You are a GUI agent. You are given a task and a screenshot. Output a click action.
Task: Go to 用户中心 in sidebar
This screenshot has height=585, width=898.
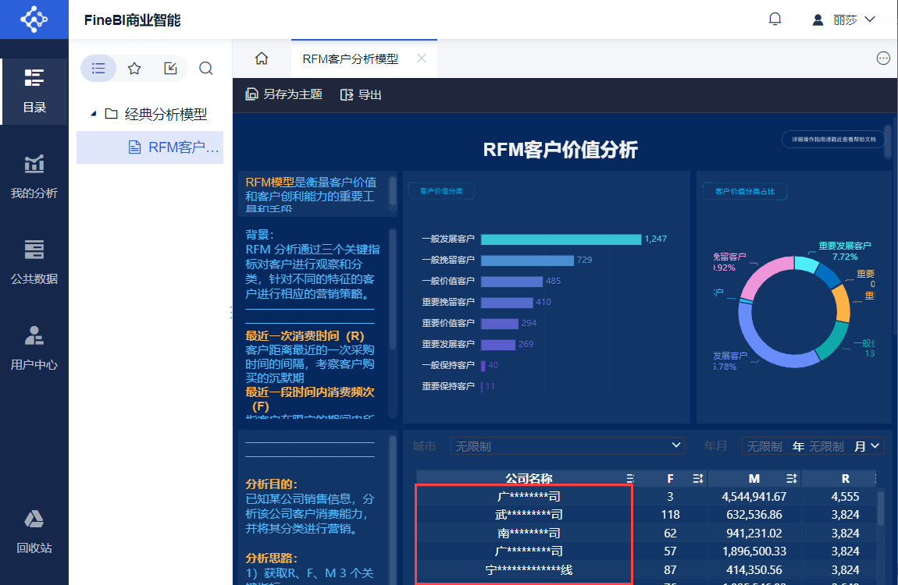click(x=34, y=349)
